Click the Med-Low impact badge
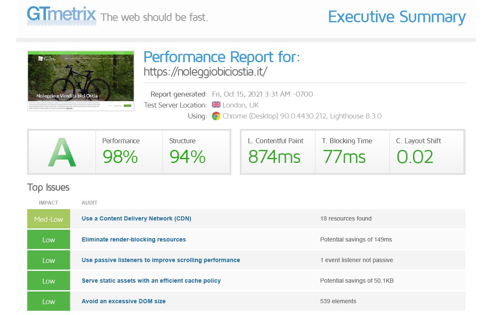This screenshot has height=315, width=492. pyautogui.click(x=48, y=219)
